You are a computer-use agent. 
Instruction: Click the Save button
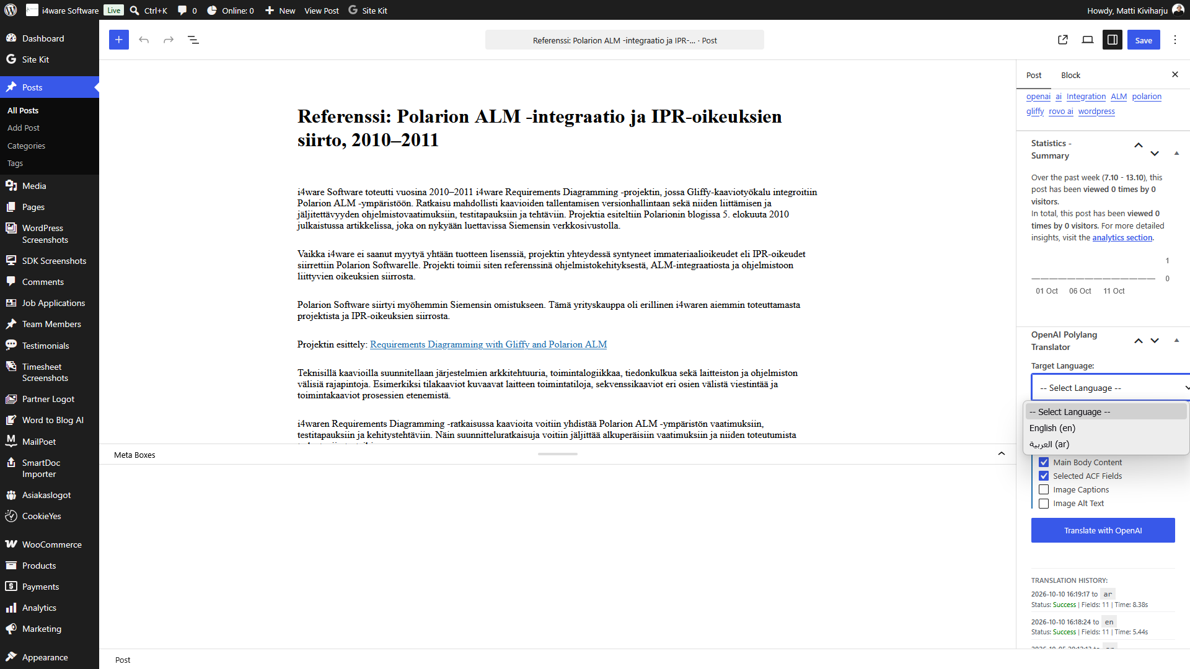1144,40
